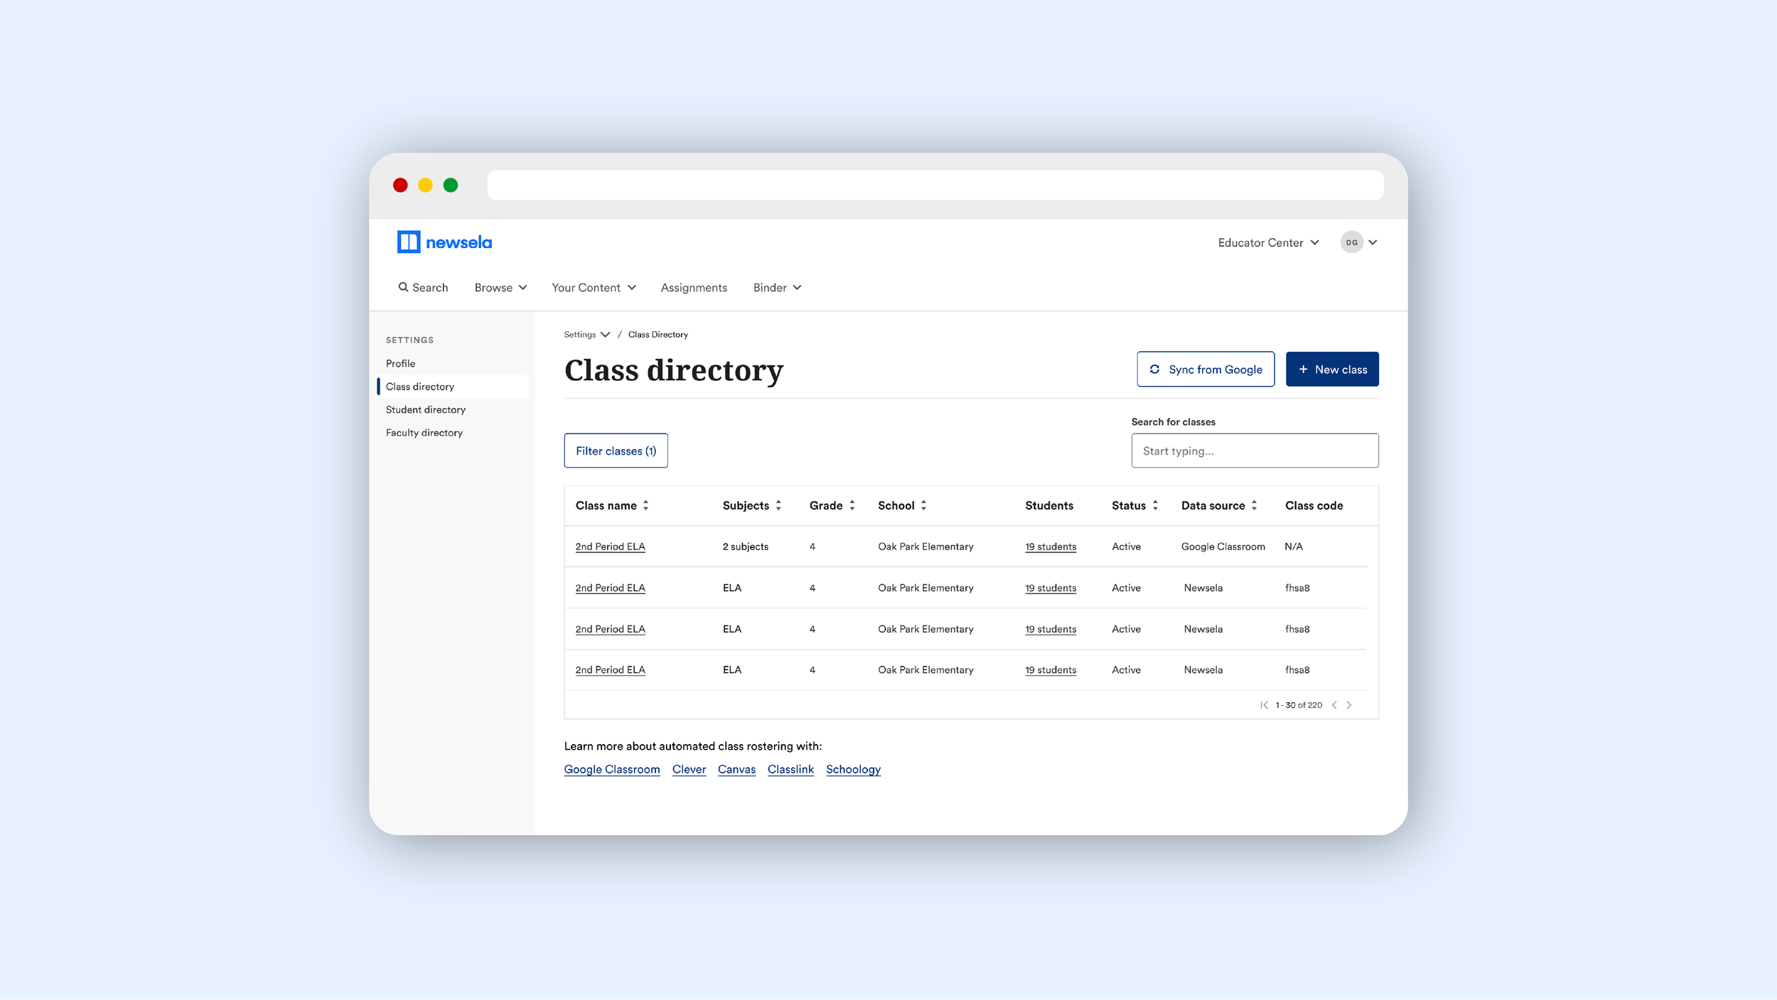Click the DG user avatar
Screen dimensions: 1777x1000
1351,242
